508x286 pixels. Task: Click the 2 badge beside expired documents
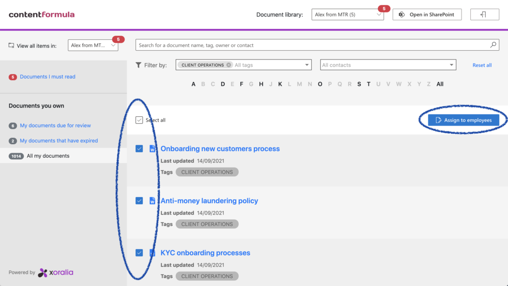[12, 141]
